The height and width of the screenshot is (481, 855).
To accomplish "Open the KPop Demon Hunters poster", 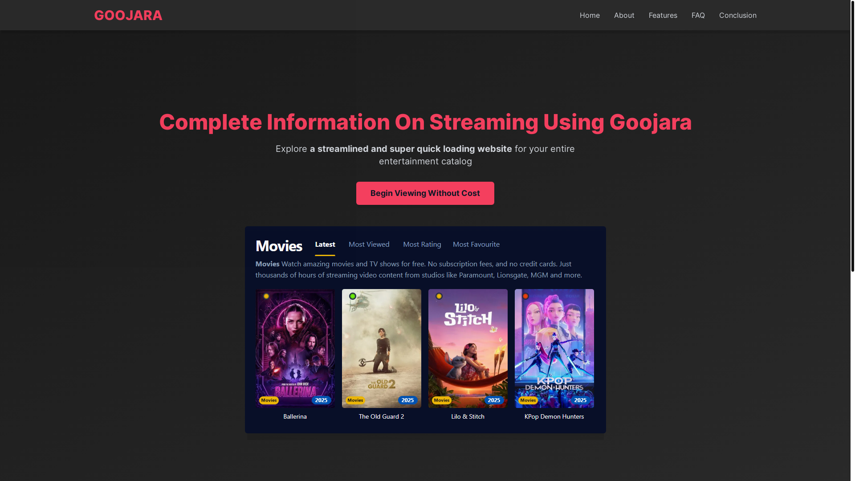I will coord(554,348).
